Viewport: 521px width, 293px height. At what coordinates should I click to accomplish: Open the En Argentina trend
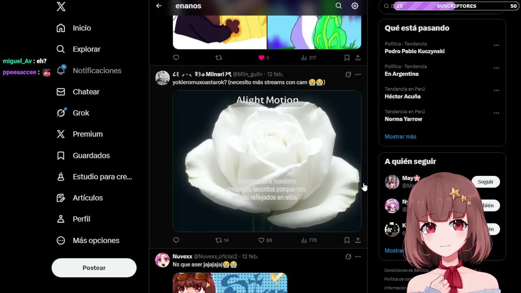click(401, 74)
